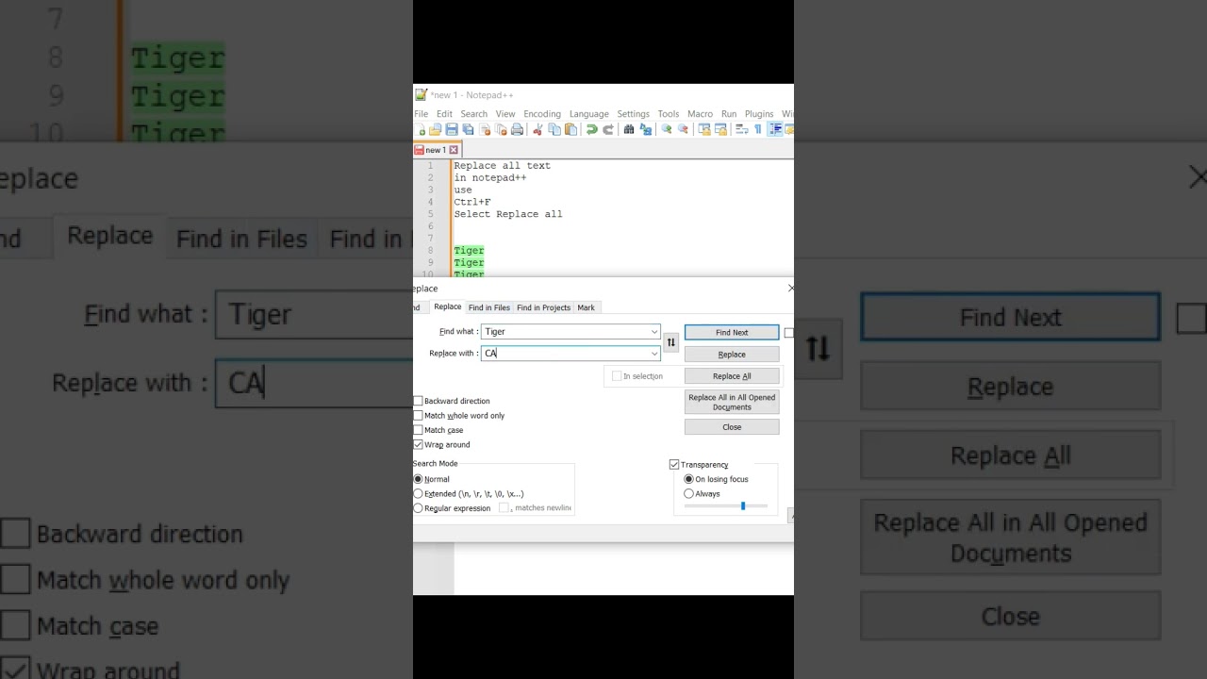Viewport: 1207px width, 679px height.
Task: Click the green Undo arrow icon
Action: (592, 129)
